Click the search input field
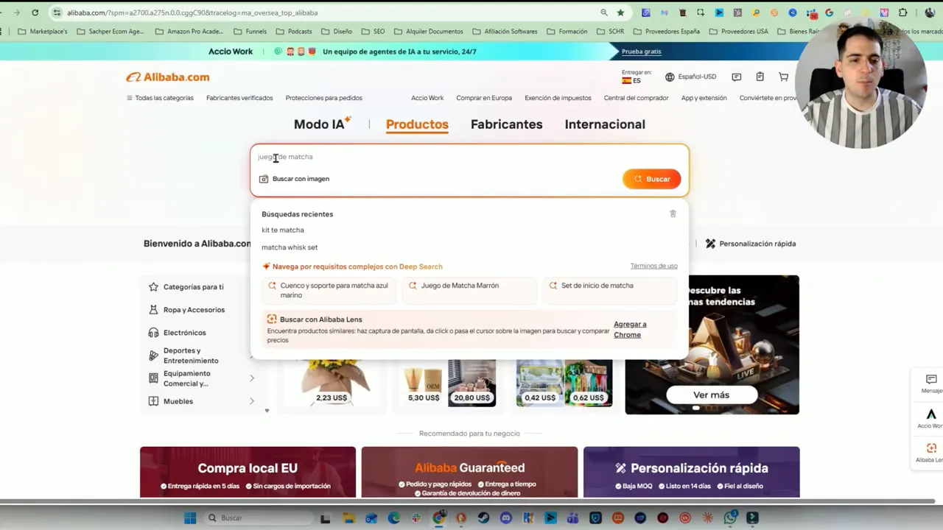The height and width of the screenshot is (530, 943). (469, 157)
